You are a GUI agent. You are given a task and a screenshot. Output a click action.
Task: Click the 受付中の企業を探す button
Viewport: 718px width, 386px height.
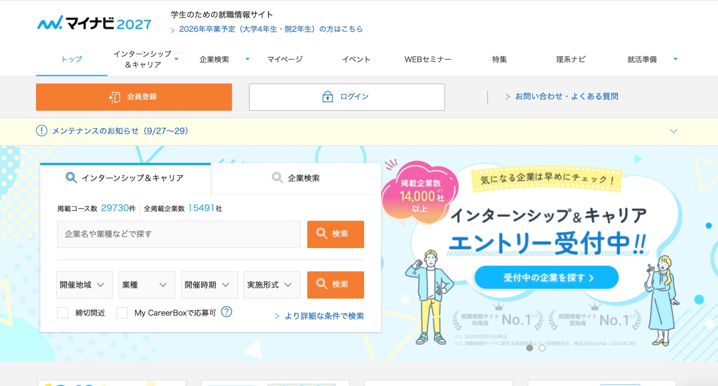(546, 278)
